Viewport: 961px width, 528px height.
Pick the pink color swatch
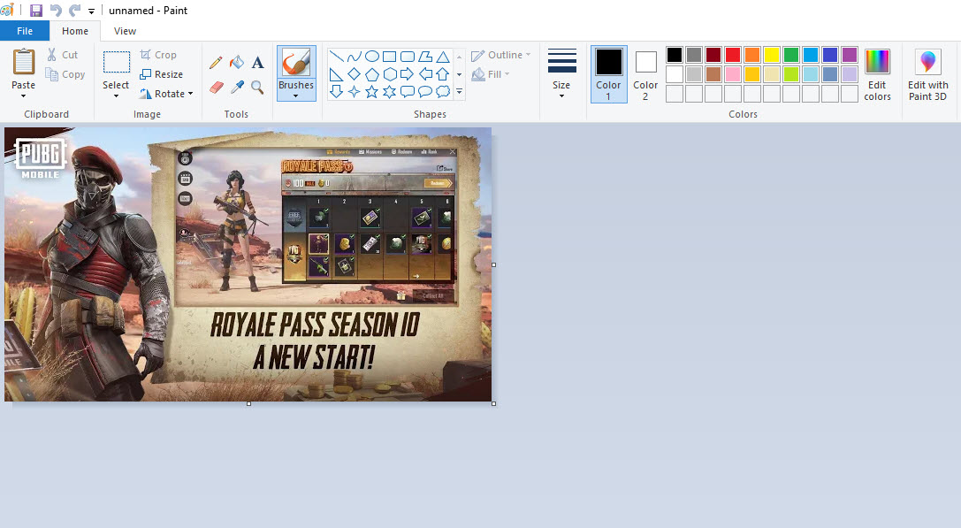732,74
